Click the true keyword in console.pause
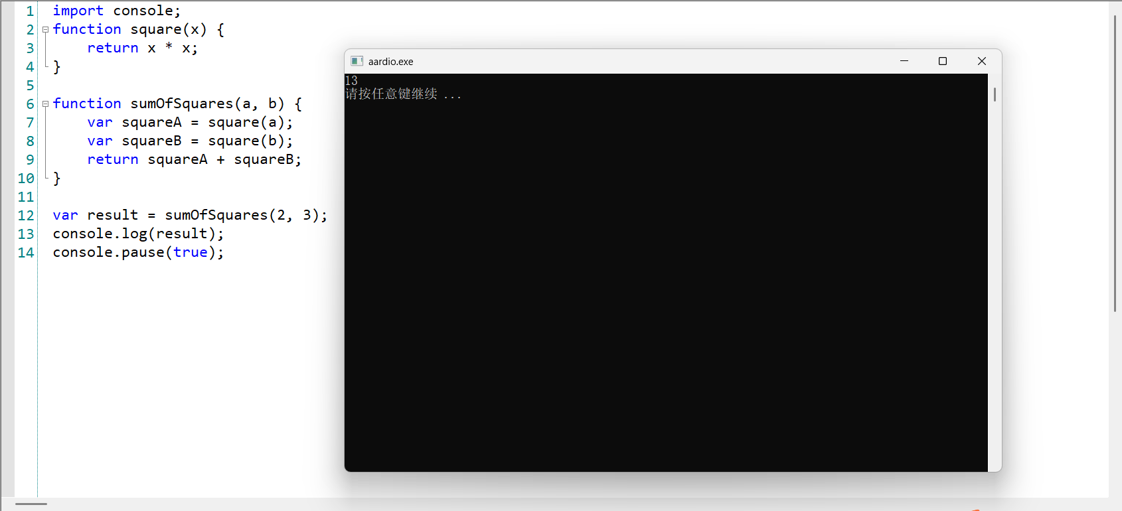The image size is (1122, 511). point(191,253)
